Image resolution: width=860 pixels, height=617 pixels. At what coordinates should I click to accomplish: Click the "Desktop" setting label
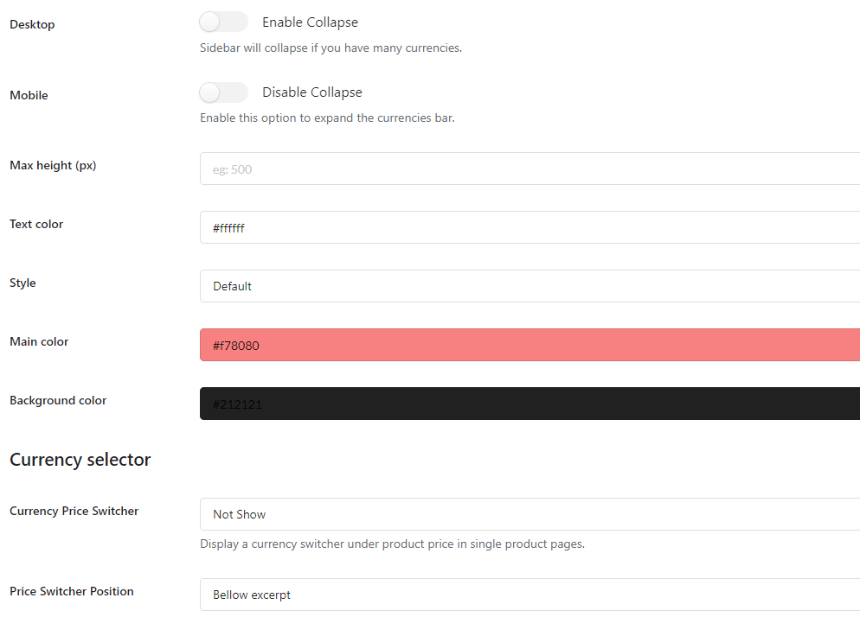click(32, 24)
